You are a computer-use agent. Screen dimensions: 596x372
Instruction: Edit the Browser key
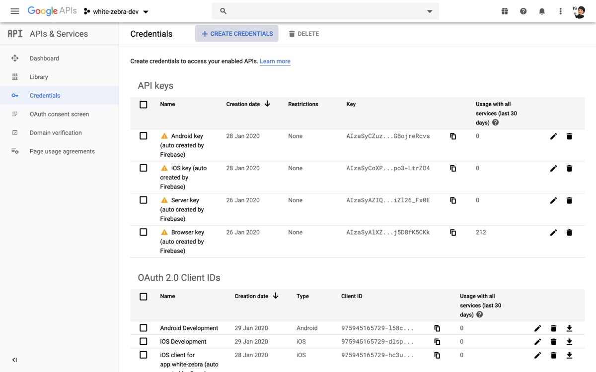pyautogui.click(x=553, y=232)
